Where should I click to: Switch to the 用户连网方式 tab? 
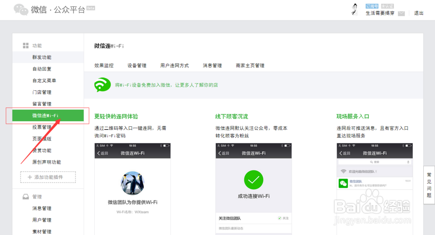pyautogui.click(x=174, y=66)
